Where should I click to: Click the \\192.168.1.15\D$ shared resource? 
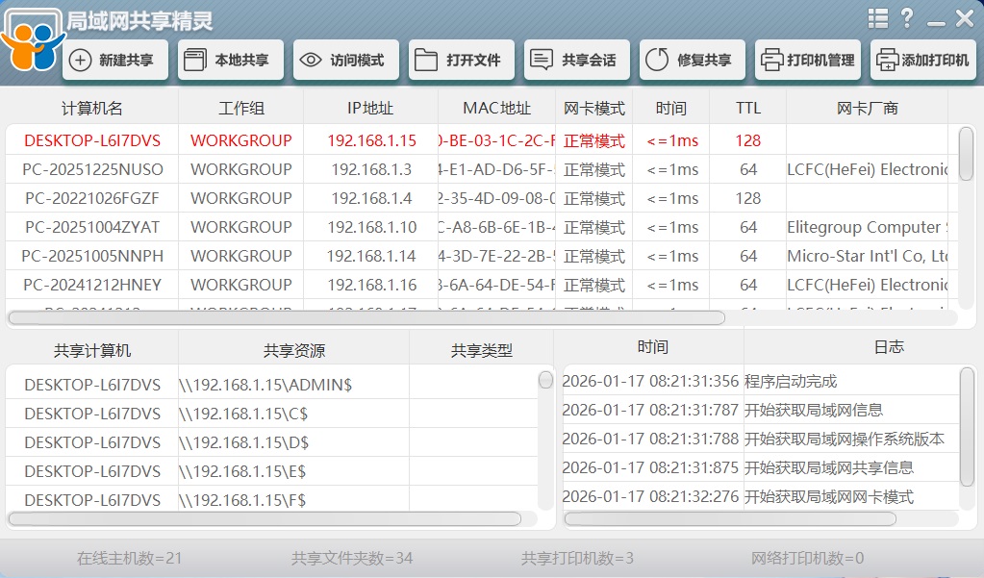243,442
